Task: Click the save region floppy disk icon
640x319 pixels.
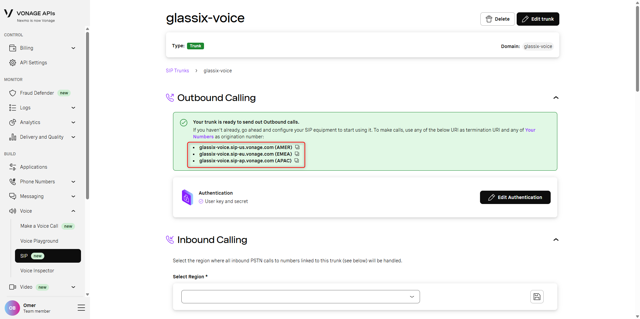Action: click(537, 297)
